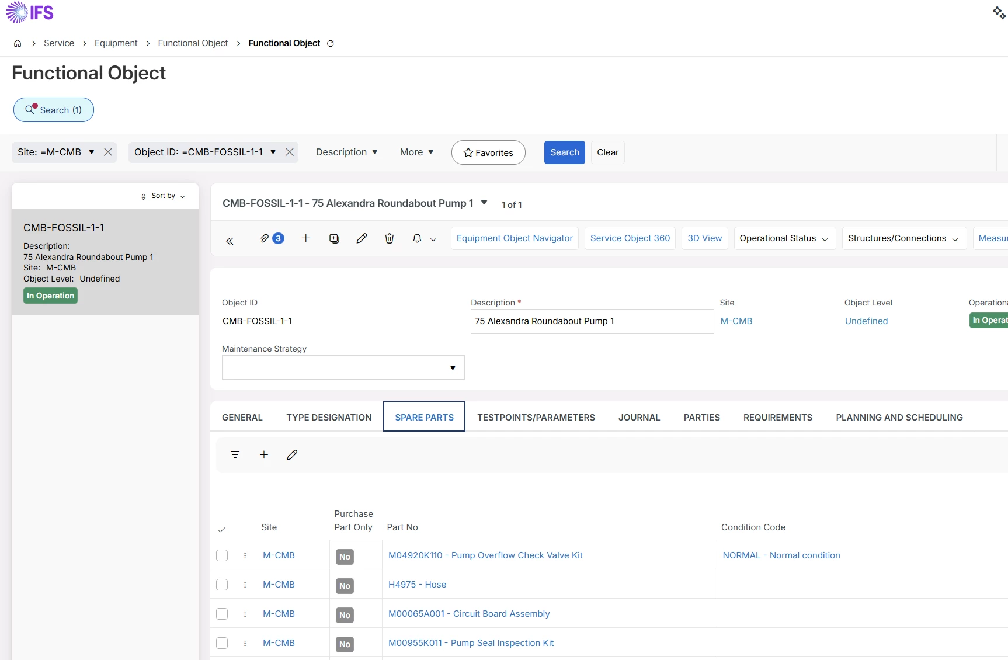Tick the Circuit Board Assembly row checkbox
Viewport: 1008px width, 660px height.
(x=222, y=614)
